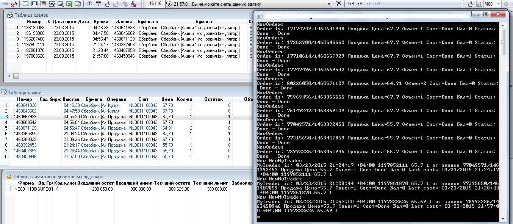Click the blue alert bubble toolbar icon

[89, 4]
